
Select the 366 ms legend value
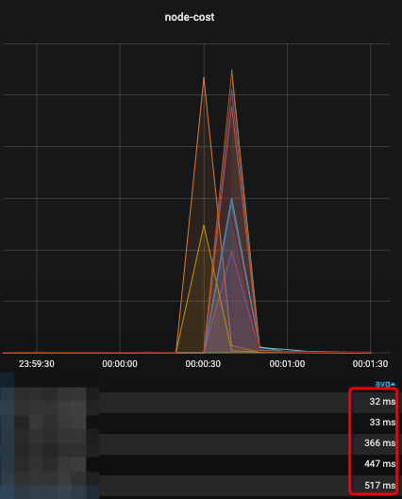click(x=379, y=443)
